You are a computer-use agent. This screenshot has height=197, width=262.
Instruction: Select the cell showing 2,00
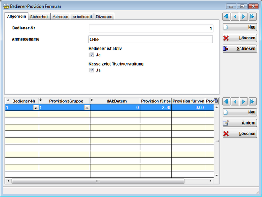[156, 108]
